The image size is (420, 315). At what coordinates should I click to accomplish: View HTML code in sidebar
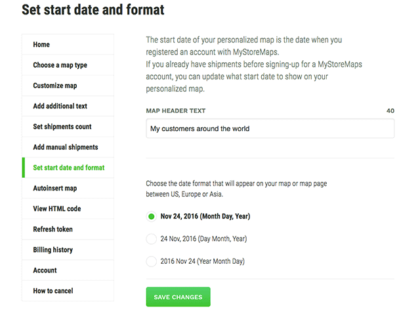pyautogui.click(x=57, y=209)
